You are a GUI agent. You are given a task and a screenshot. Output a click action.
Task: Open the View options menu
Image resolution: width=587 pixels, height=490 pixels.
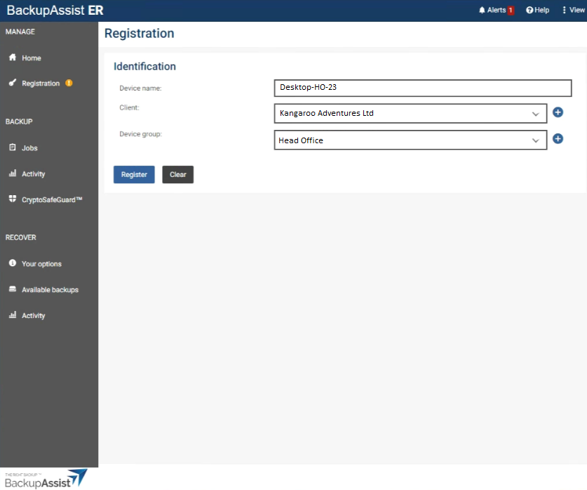572,10
